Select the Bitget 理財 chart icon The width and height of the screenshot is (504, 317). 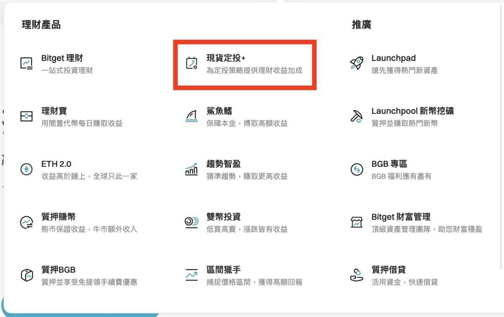(26, 63)
